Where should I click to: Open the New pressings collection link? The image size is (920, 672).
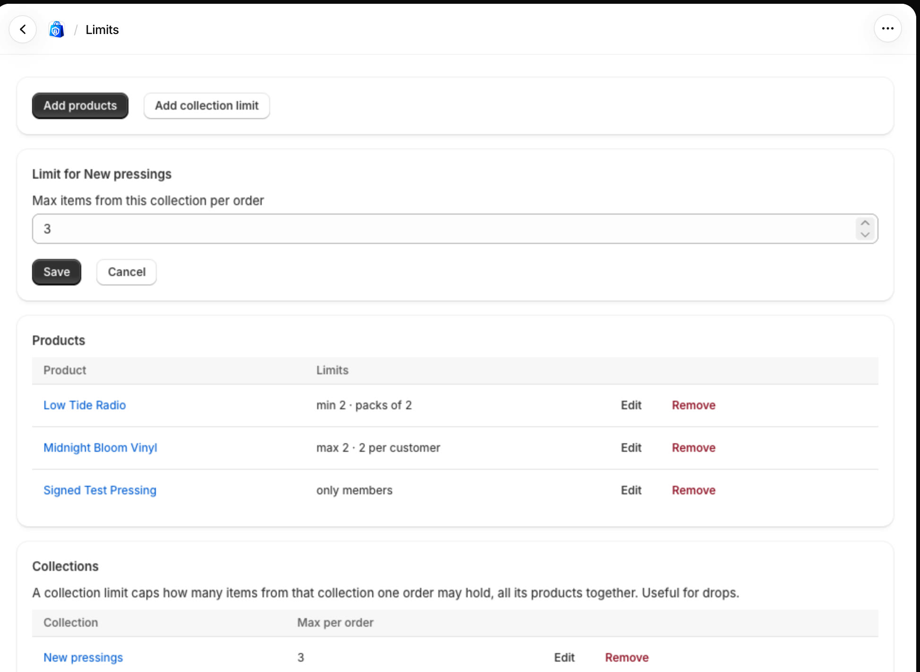point(83,657)
